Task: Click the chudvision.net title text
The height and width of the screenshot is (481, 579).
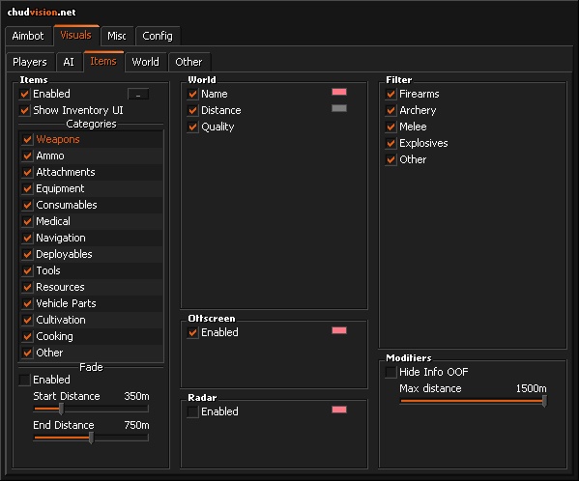Action: (x=42, y=13)
